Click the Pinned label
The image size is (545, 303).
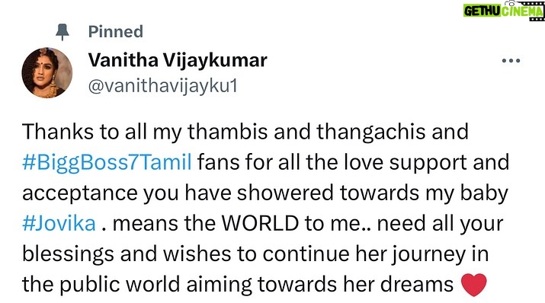coord(115,31)
